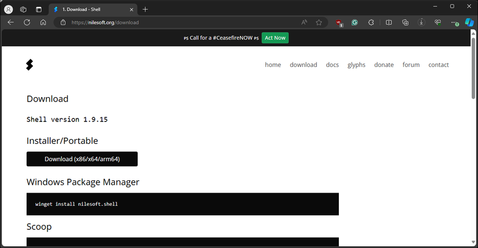
Task: Click the scrollbar down arrow
Action: 473,242
